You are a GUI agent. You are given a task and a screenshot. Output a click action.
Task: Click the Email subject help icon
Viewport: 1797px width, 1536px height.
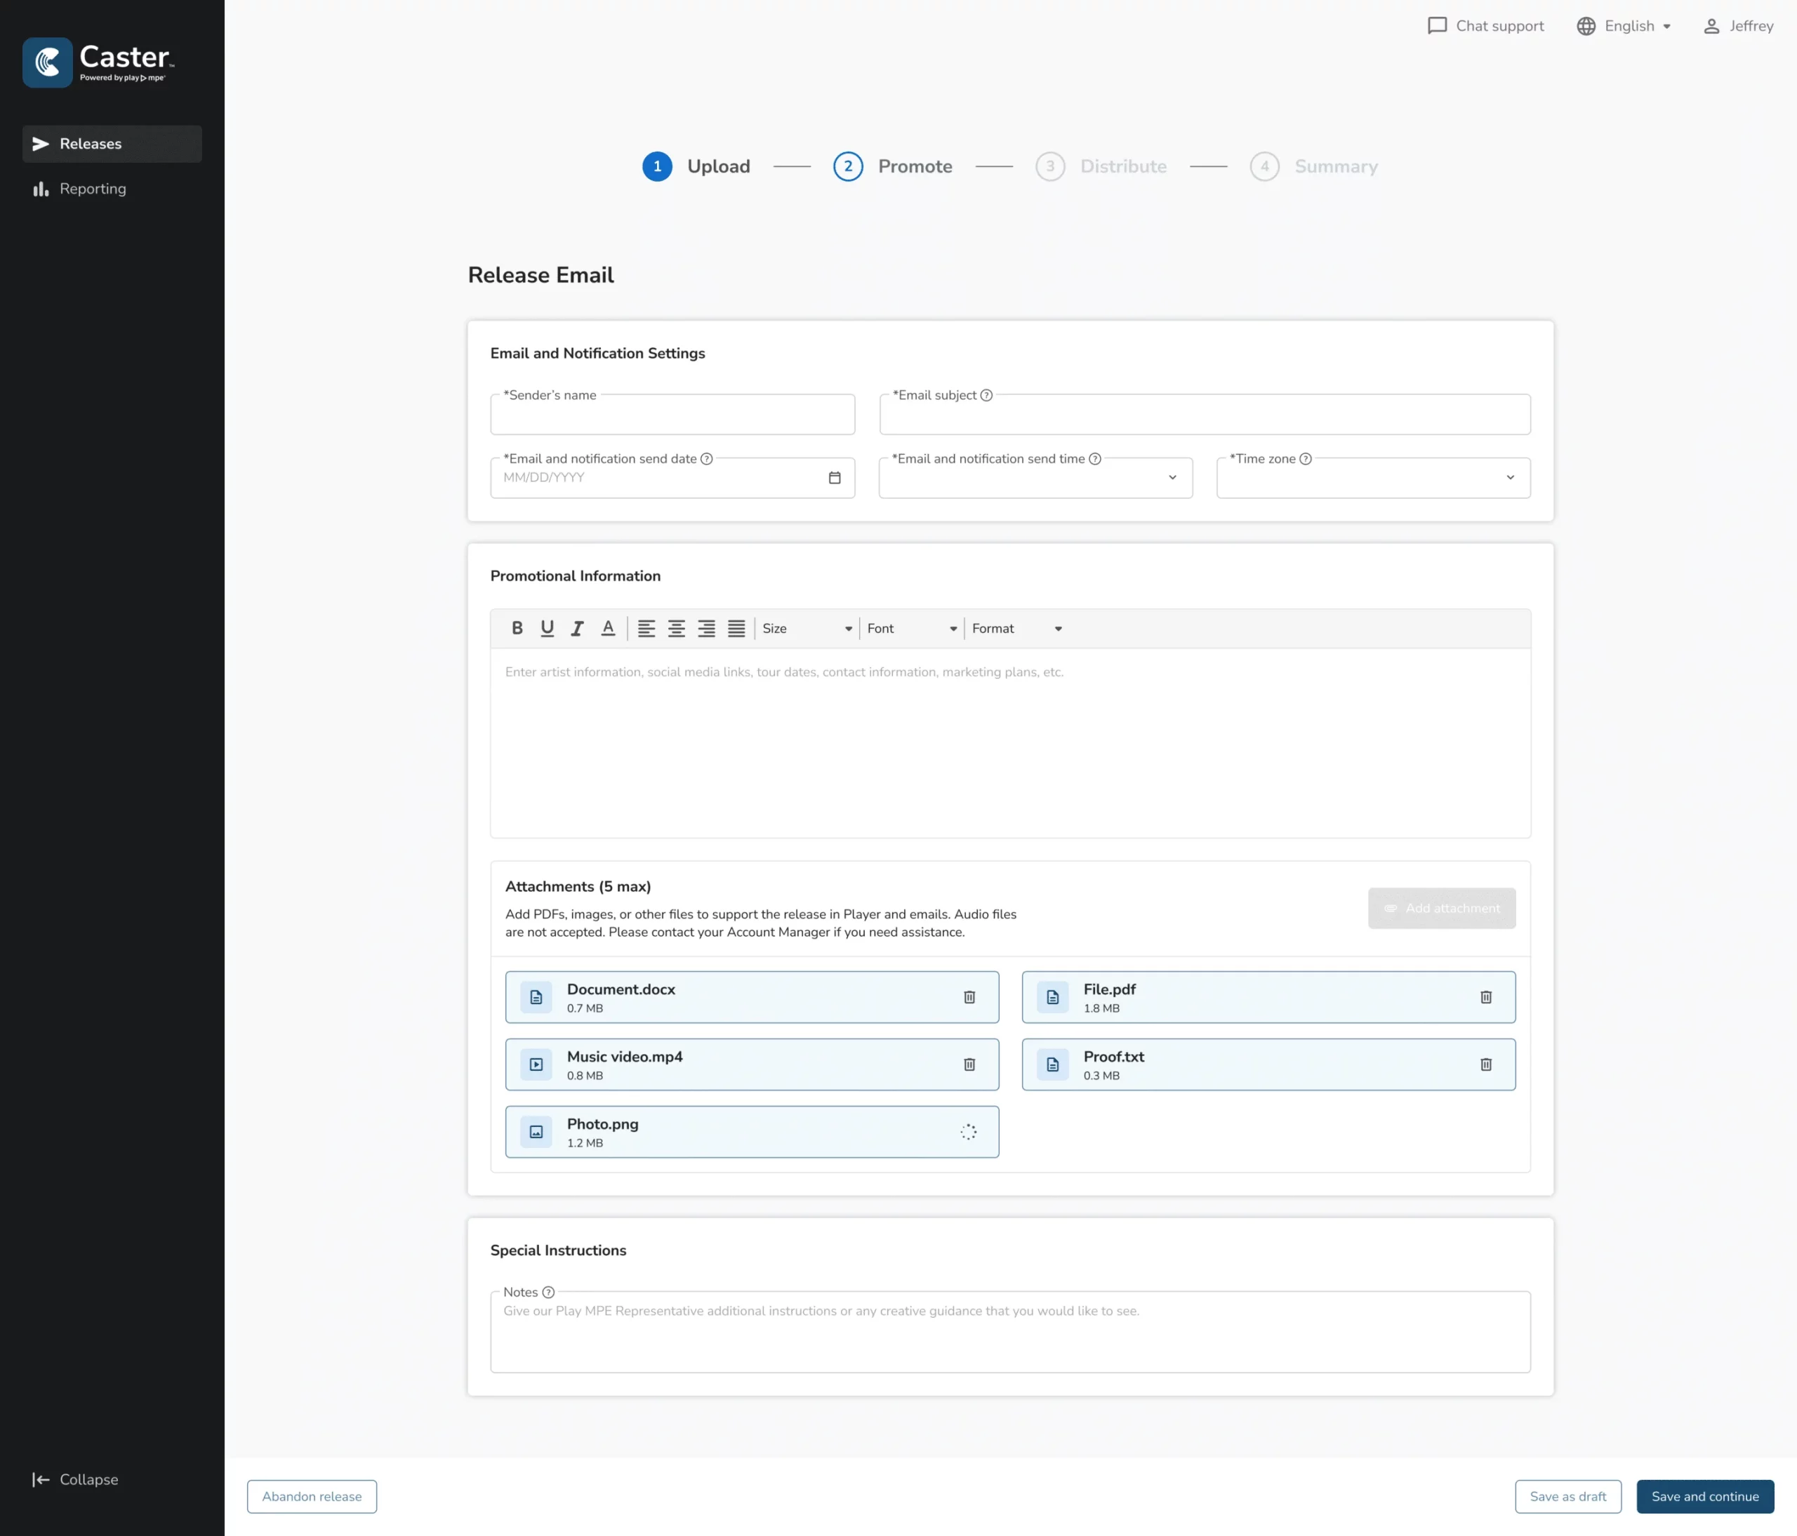[986, 395]
